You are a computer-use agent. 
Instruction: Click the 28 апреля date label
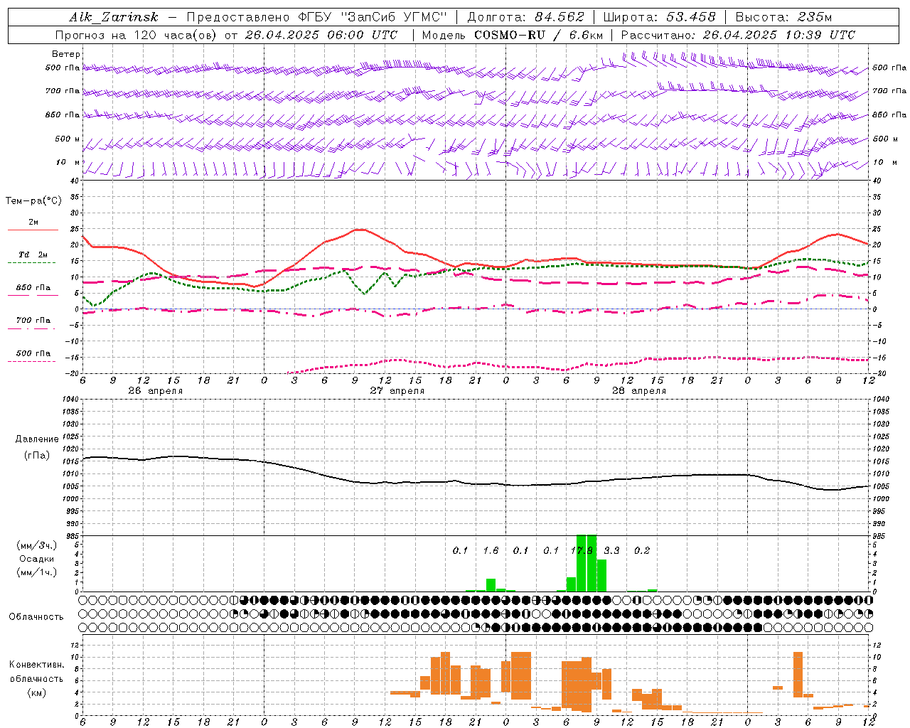[638, 391]
